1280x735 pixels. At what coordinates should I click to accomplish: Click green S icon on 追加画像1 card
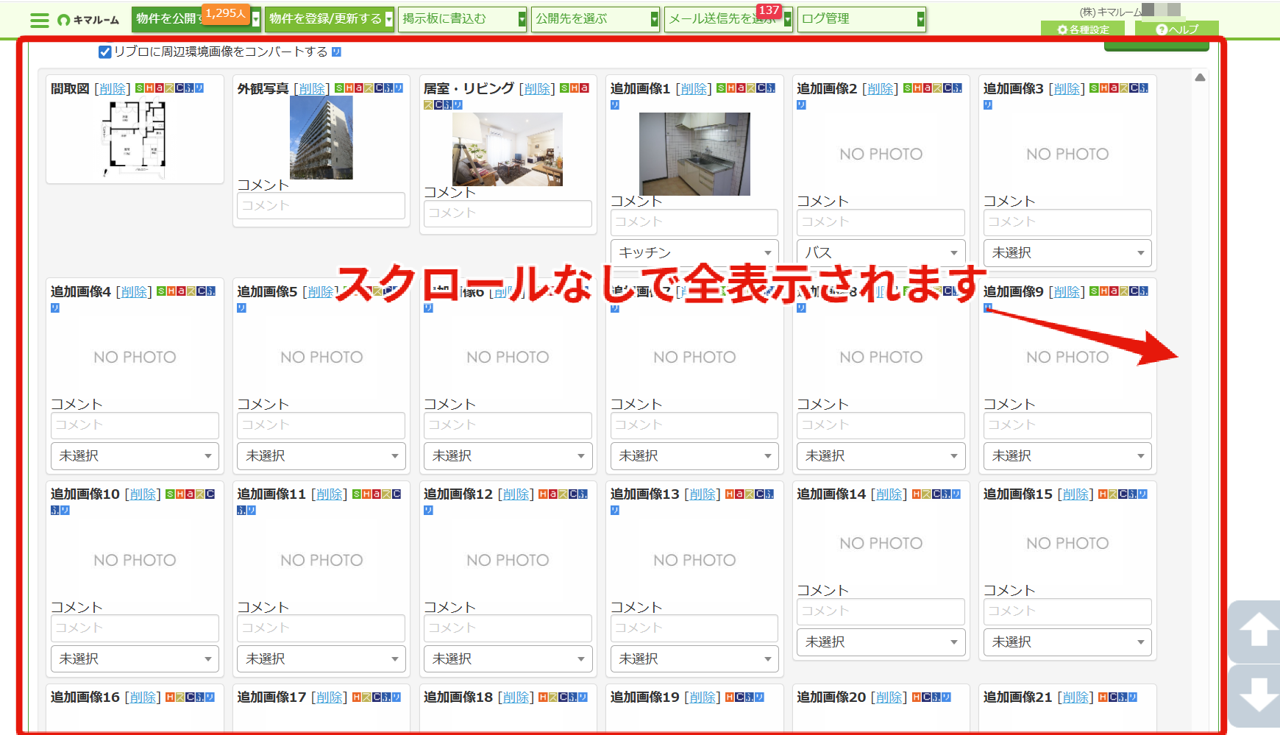[x=721, y=88]
